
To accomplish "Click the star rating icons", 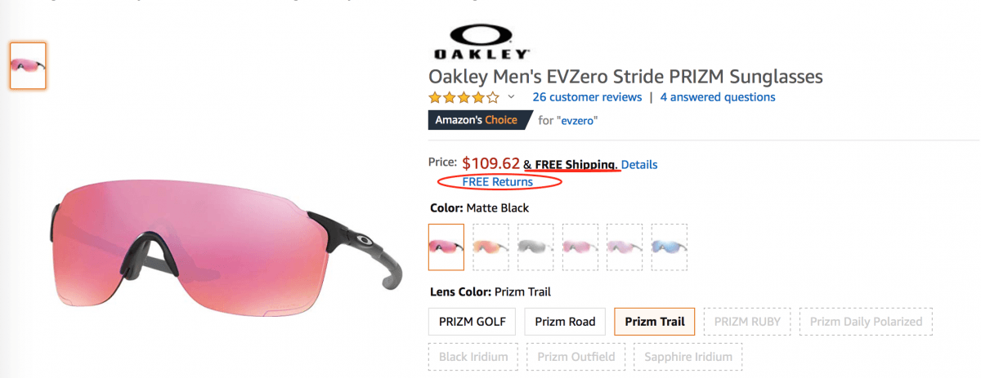I will coord(463,97).
